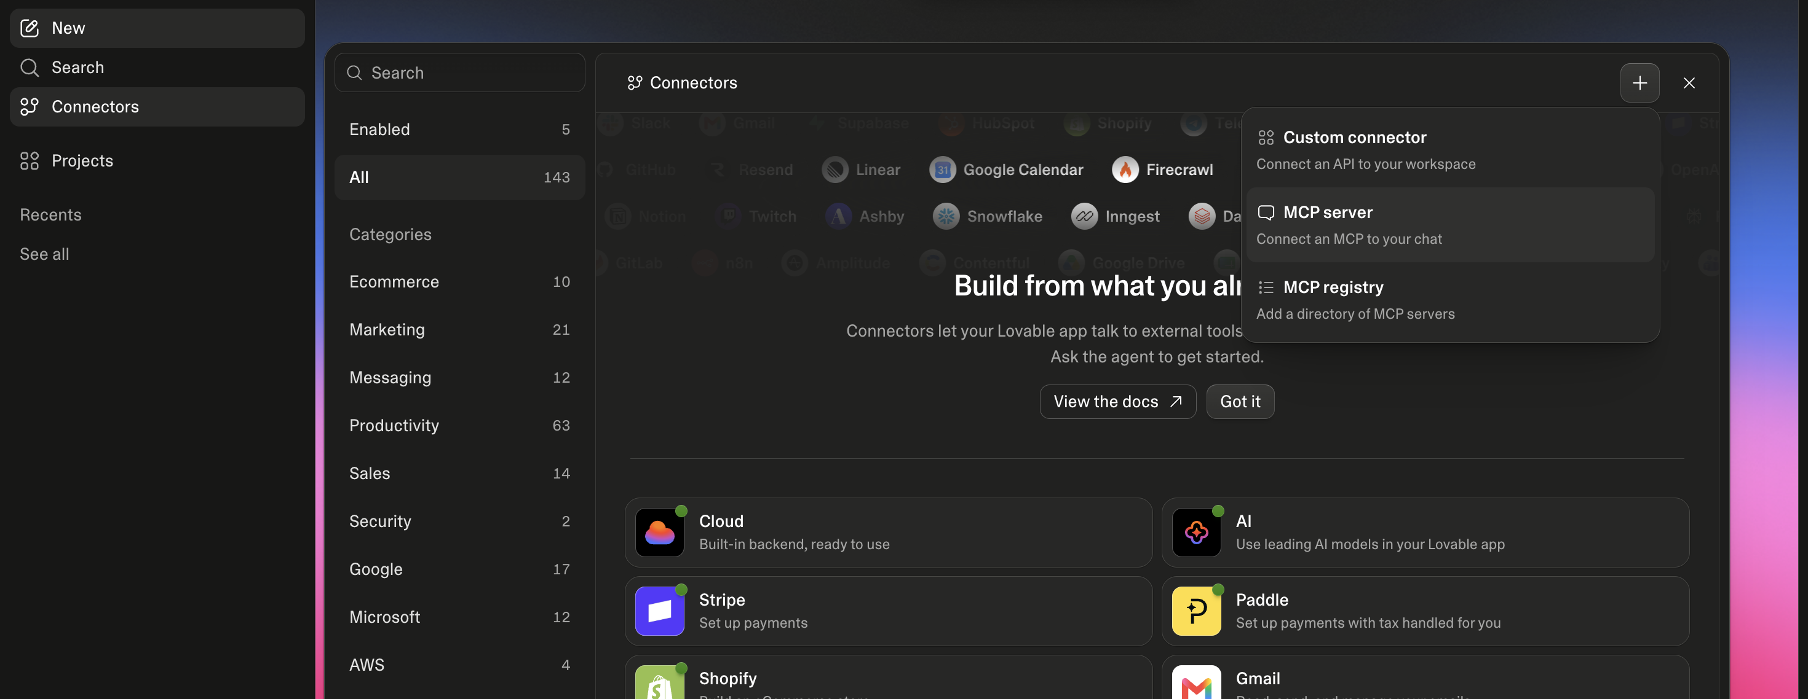Close the Connectors dialog

pyautogui.click(x=1689, y=83)
